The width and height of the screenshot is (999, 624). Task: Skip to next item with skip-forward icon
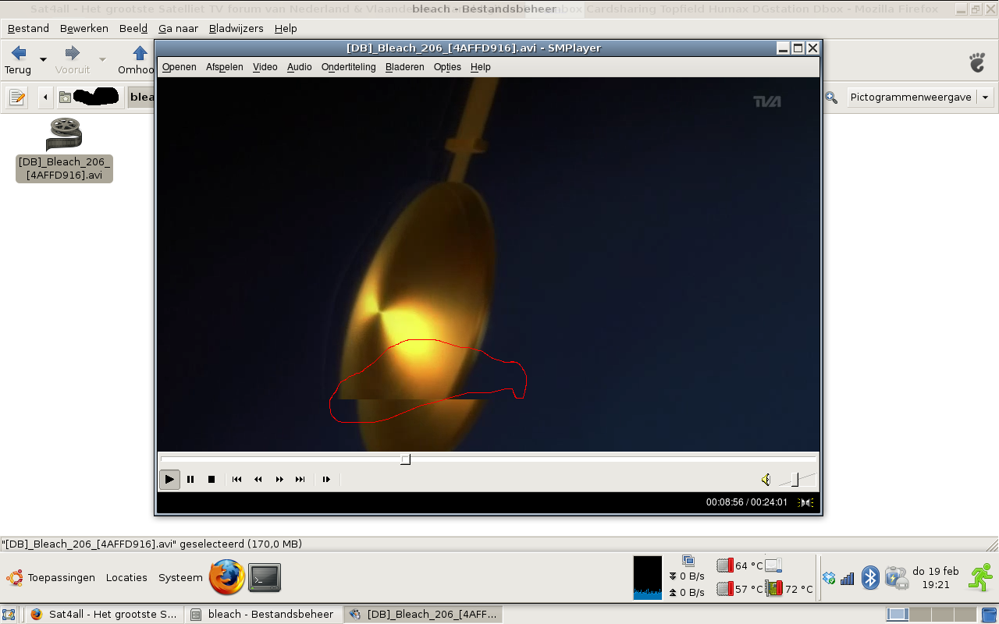(x=300, y=479)
